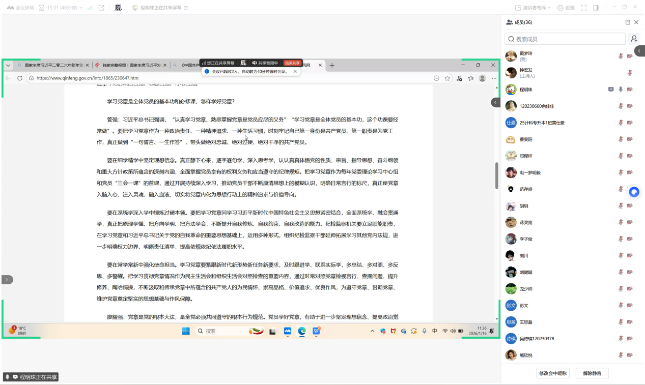645x385 pixels.
Task: Open the 设置 settings gear
Action: tap(566, 8)
